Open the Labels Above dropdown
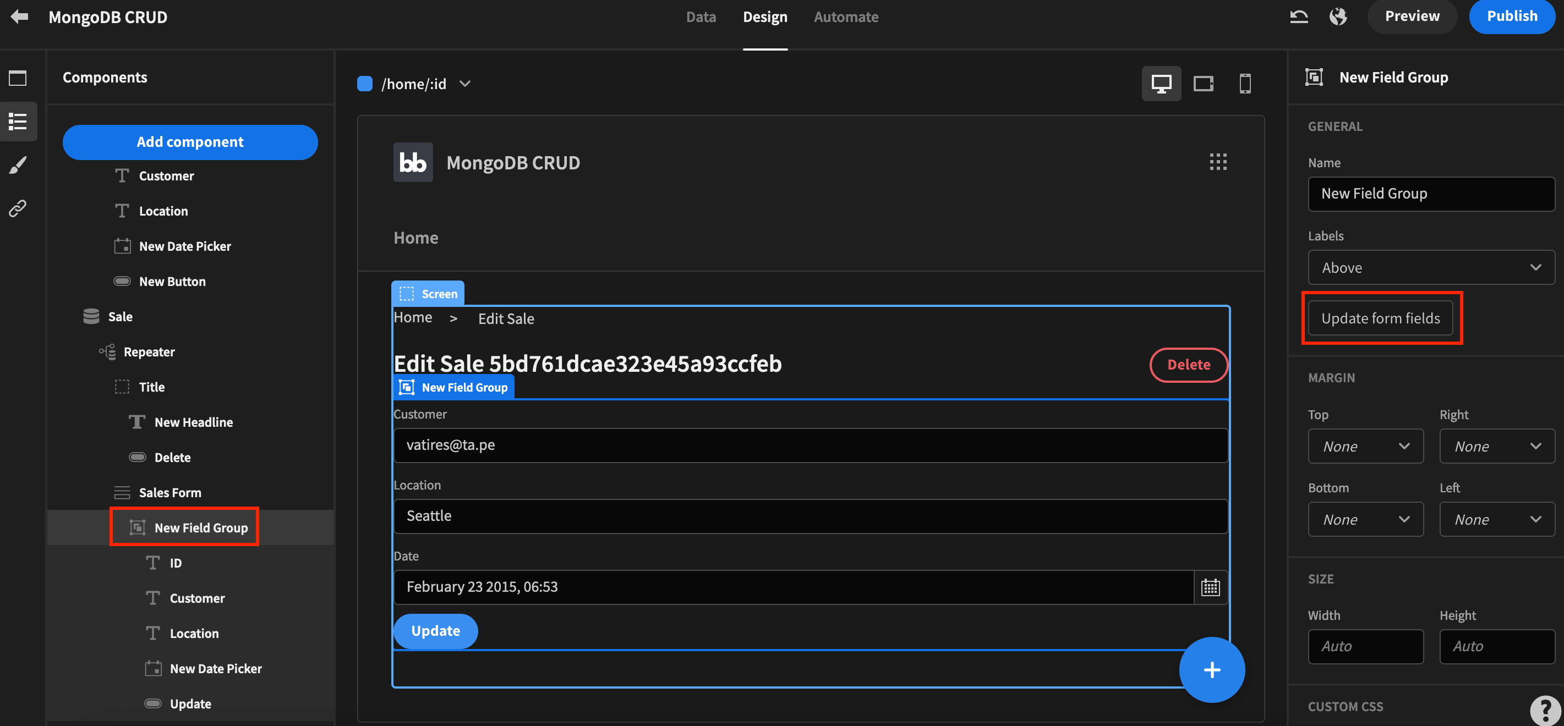This screenshot has height=726, width=1564. pos(1431,267)
